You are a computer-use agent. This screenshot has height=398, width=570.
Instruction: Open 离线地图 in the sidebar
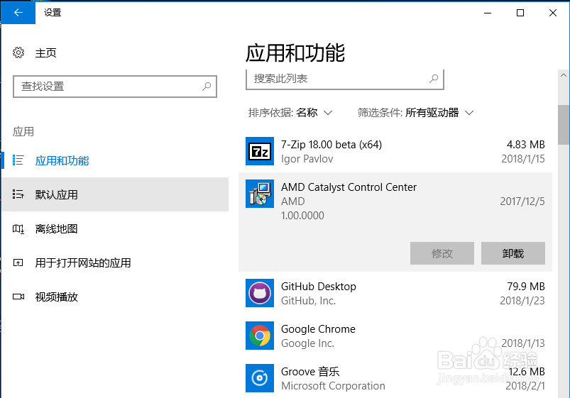115,228
